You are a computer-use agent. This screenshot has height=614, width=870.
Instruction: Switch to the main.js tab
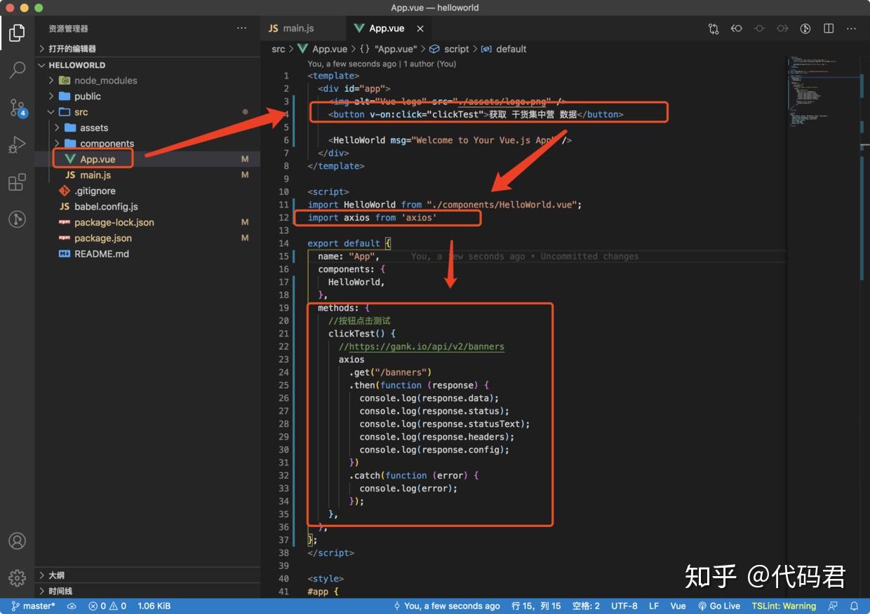(303, 29)
